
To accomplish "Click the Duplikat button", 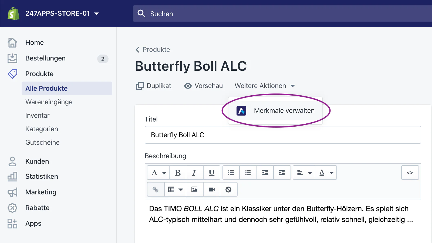I will [x=153, y=86].
